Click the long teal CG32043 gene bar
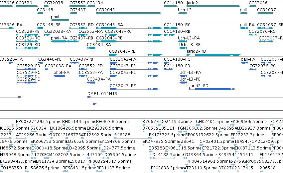283x173 pixels. coord(129,13)
